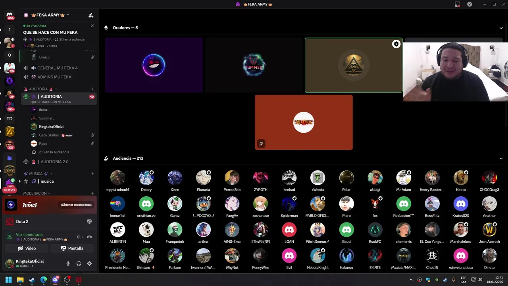508x286 pixels.
Task: Dismiss the En Vivo Ahora banner
Action: (x=92, y=26)
